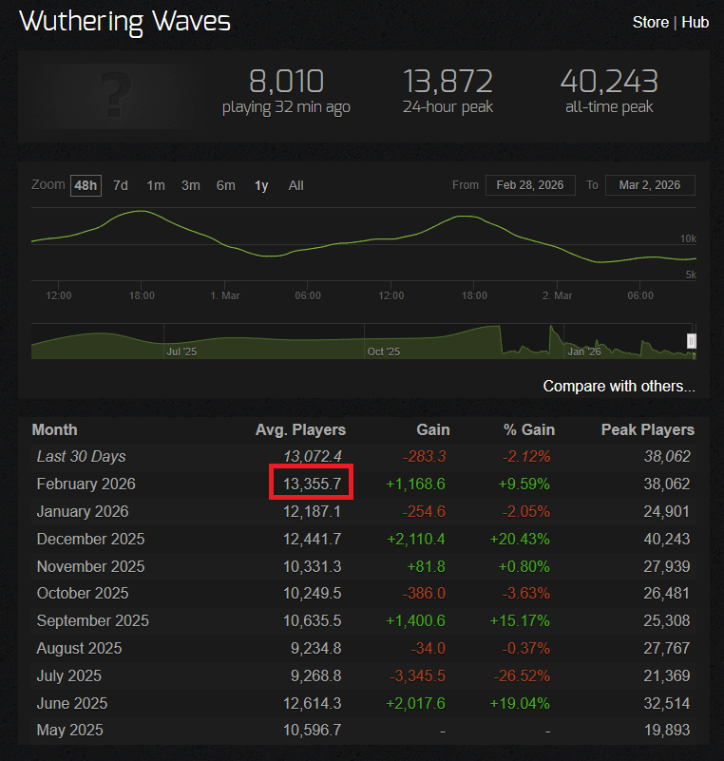Screen dimensions: 724x761
Task: Grab the navigator range handle
Action: (x=692, y=341)
